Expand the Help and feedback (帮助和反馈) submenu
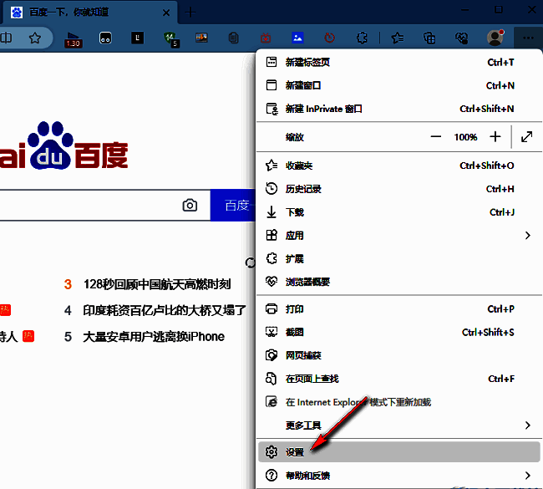Viewport: 543px width, 489px height. click(x=527, y=476)
